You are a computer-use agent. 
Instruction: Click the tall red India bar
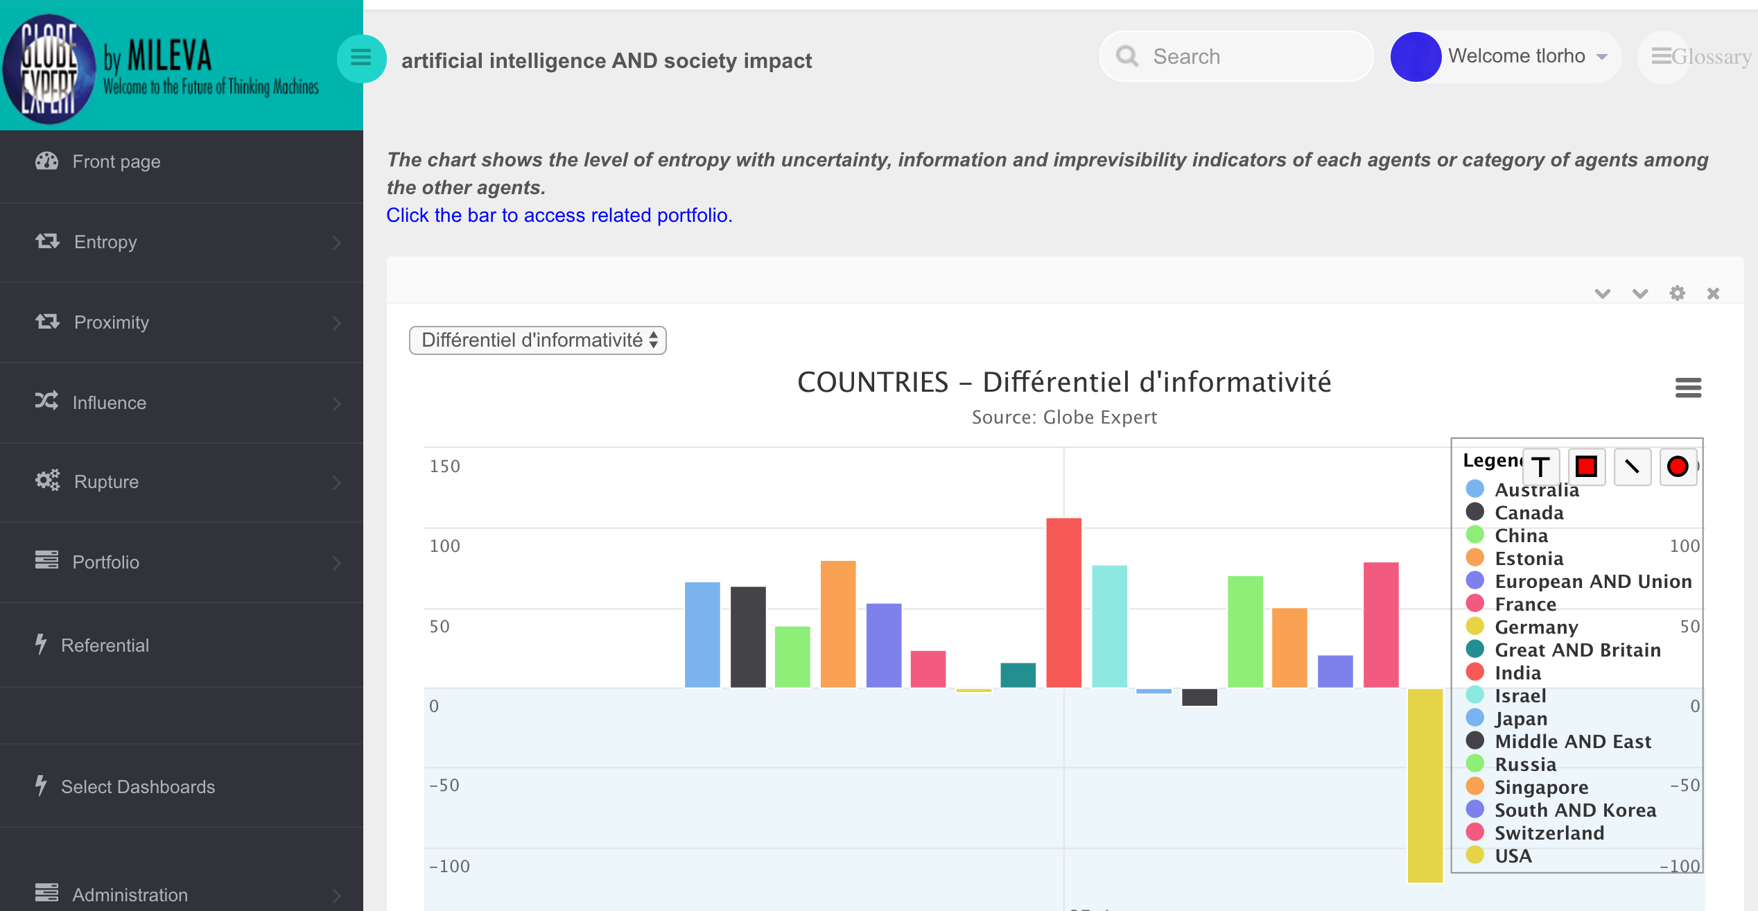click(1063, 602)
